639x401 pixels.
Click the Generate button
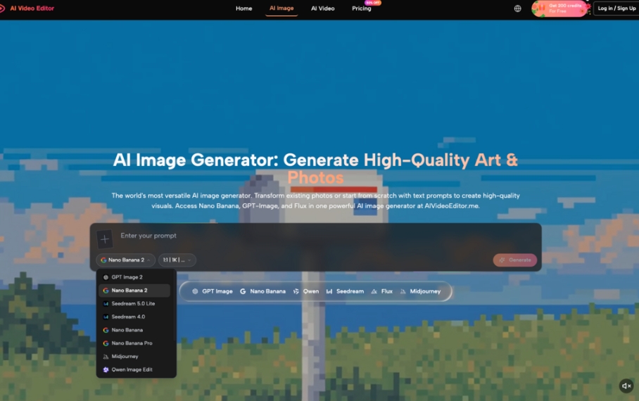[x=514, y=260]
